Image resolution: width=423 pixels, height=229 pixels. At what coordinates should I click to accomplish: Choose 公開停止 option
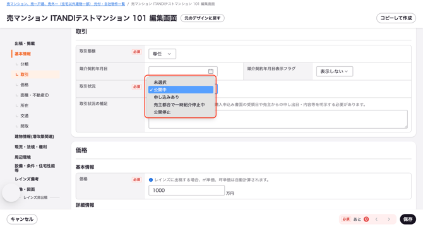[181, 112]
